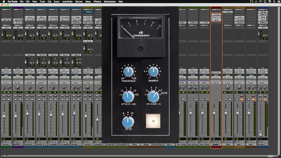The image size is (281, 158).
Task: Click the Makeup gain knob
Action: point(153,71)
